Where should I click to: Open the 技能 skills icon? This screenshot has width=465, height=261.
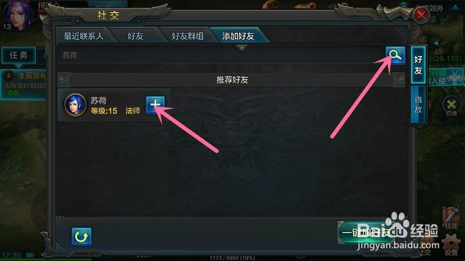(x=451, y=218)
